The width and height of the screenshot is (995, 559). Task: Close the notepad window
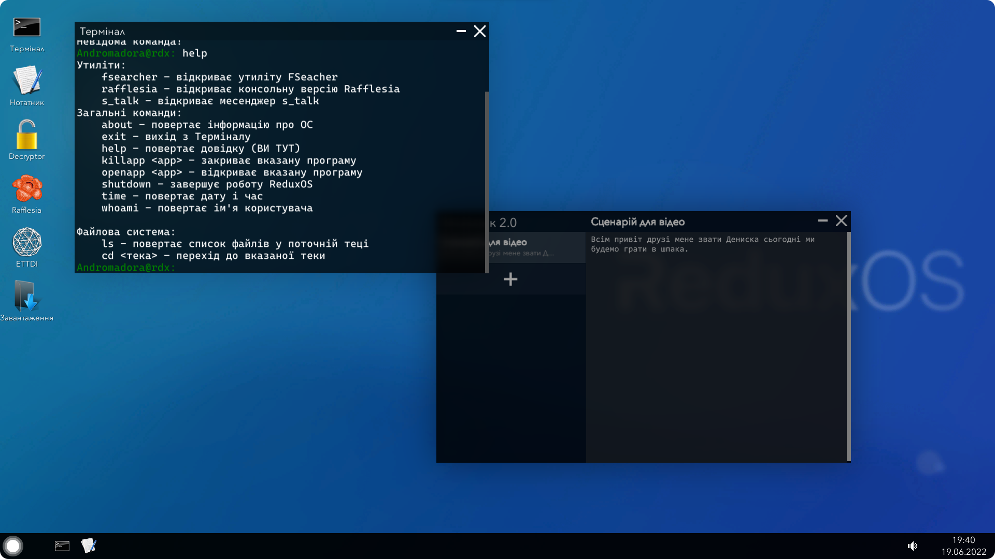842,221
